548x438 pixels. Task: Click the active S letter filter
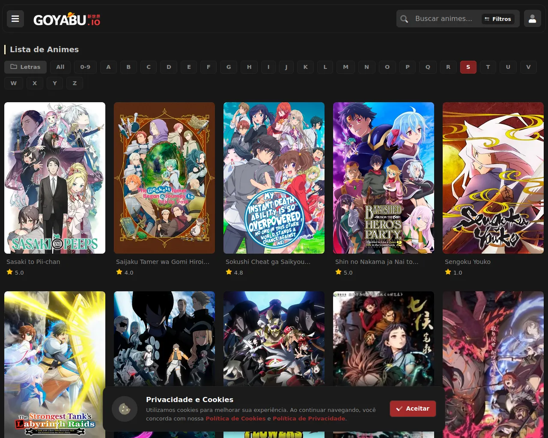click(x=468, y=67)
